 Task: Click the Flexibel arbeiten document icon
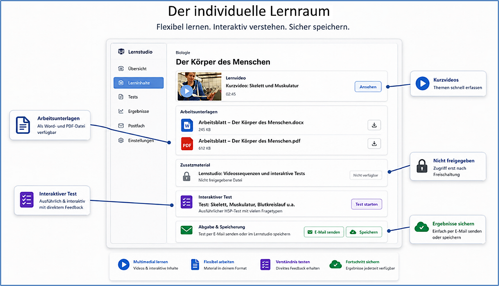195,265
